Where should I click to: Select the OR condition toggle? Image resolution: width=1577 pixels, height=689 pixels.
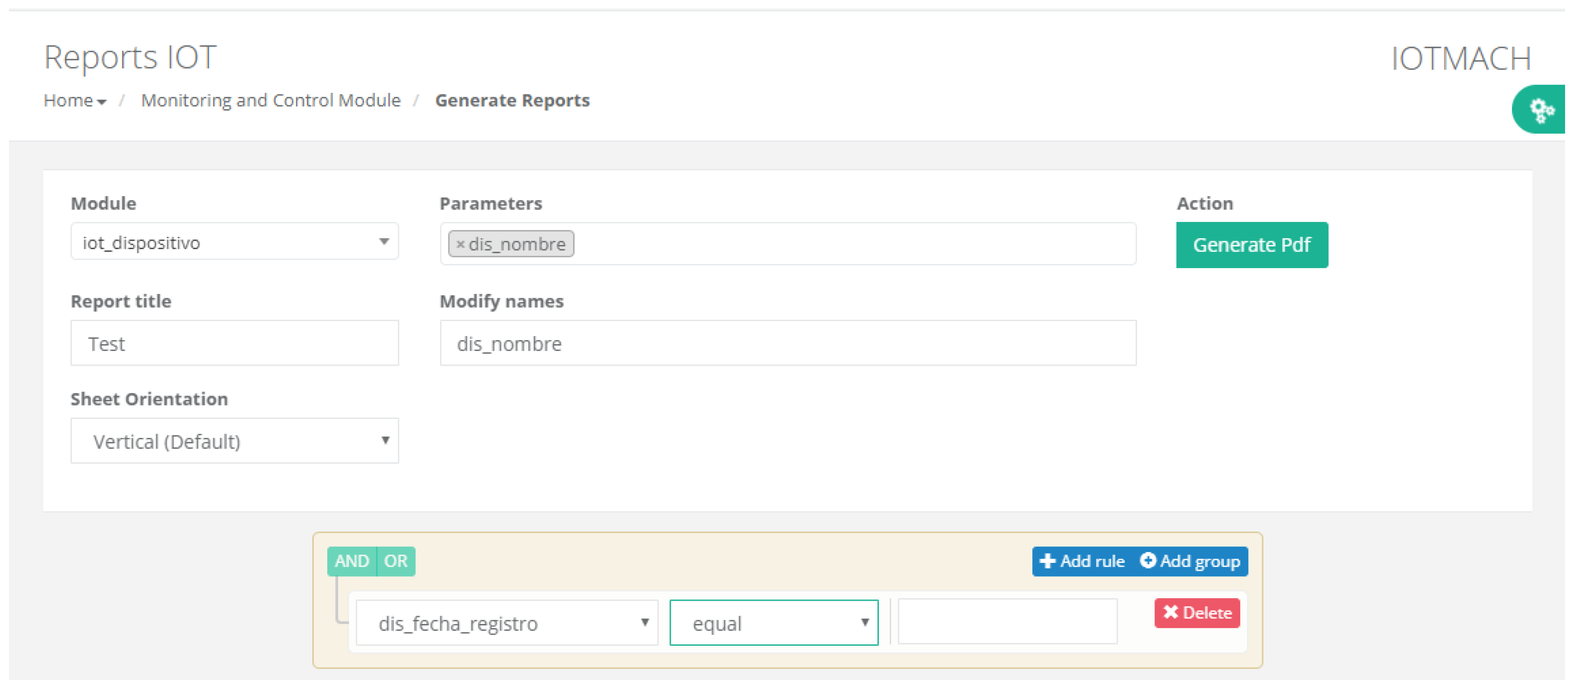[395, 561]
